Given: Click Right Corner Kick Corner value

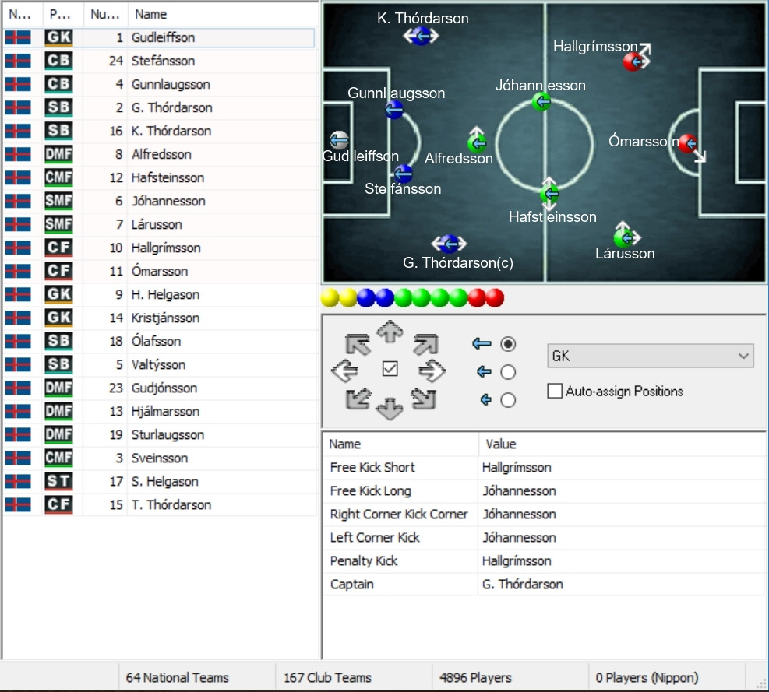Looking at the screenshot, I should [x=519, y=514].
